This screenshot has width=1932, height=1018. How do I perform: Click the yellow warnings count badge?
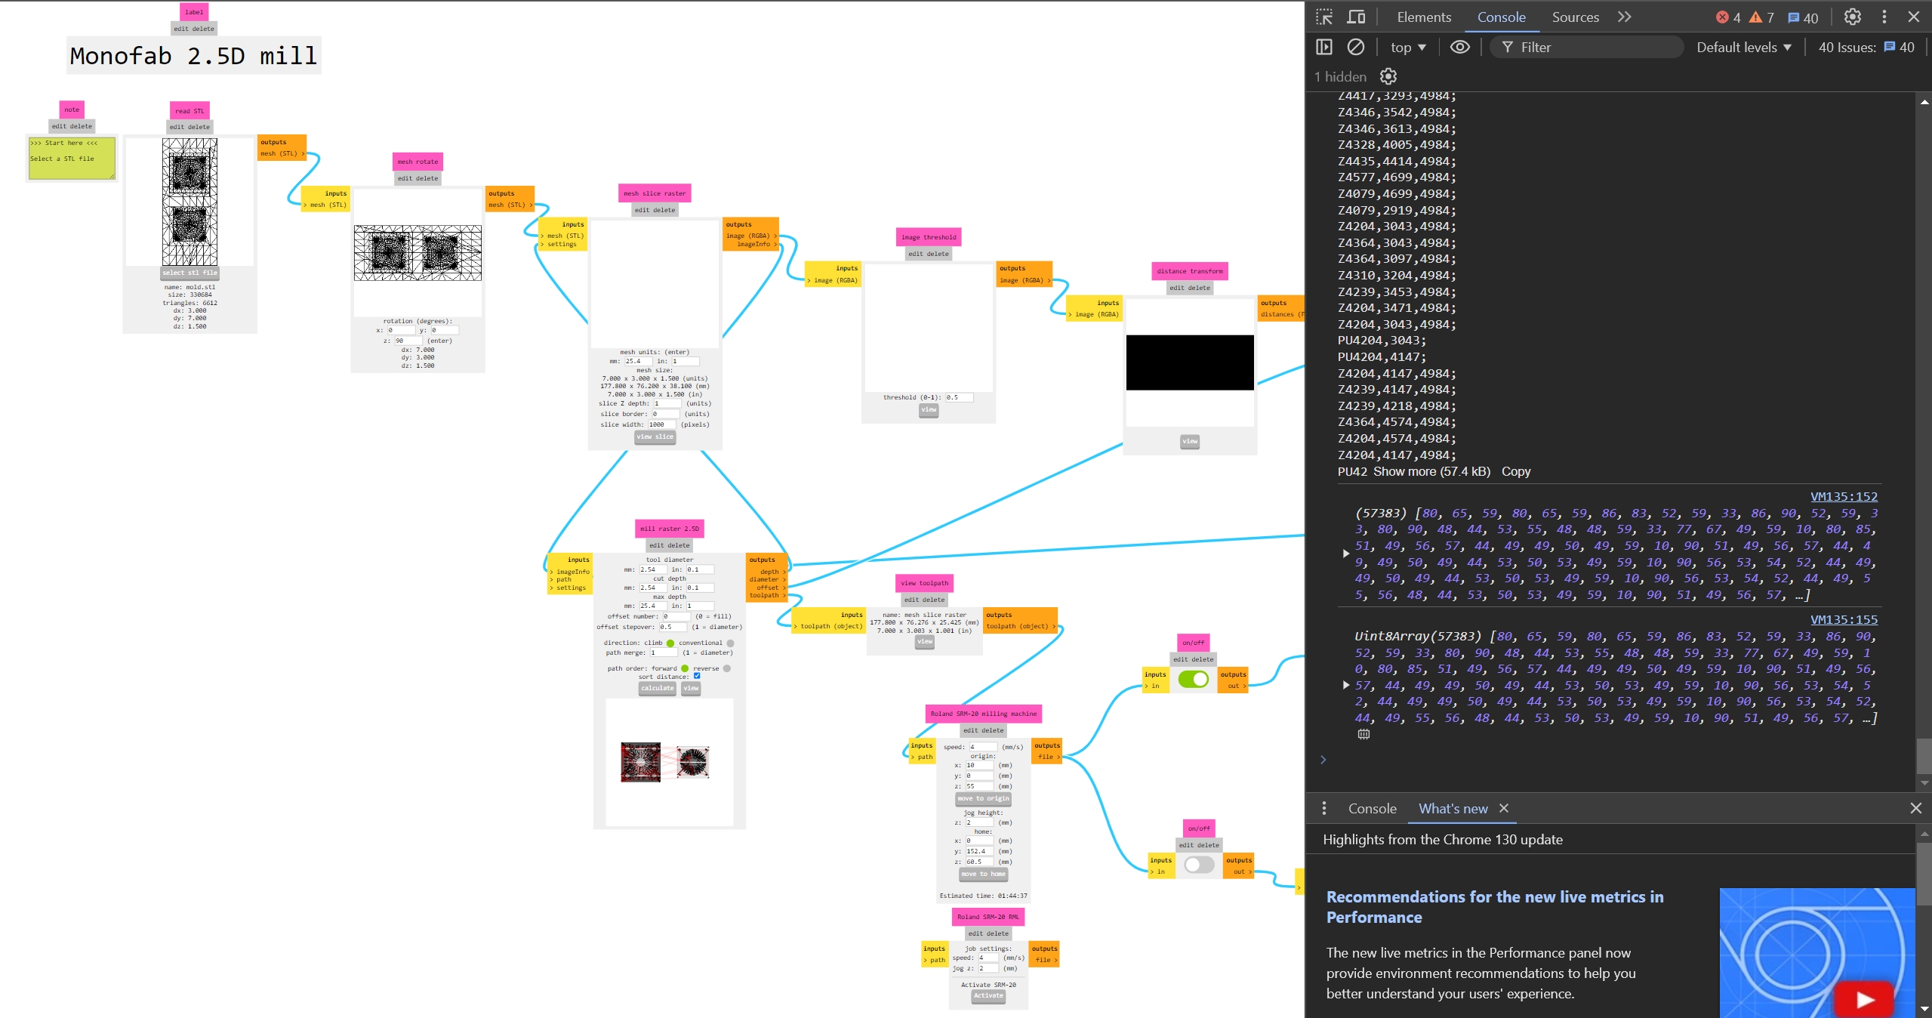tap(1762, 17)
